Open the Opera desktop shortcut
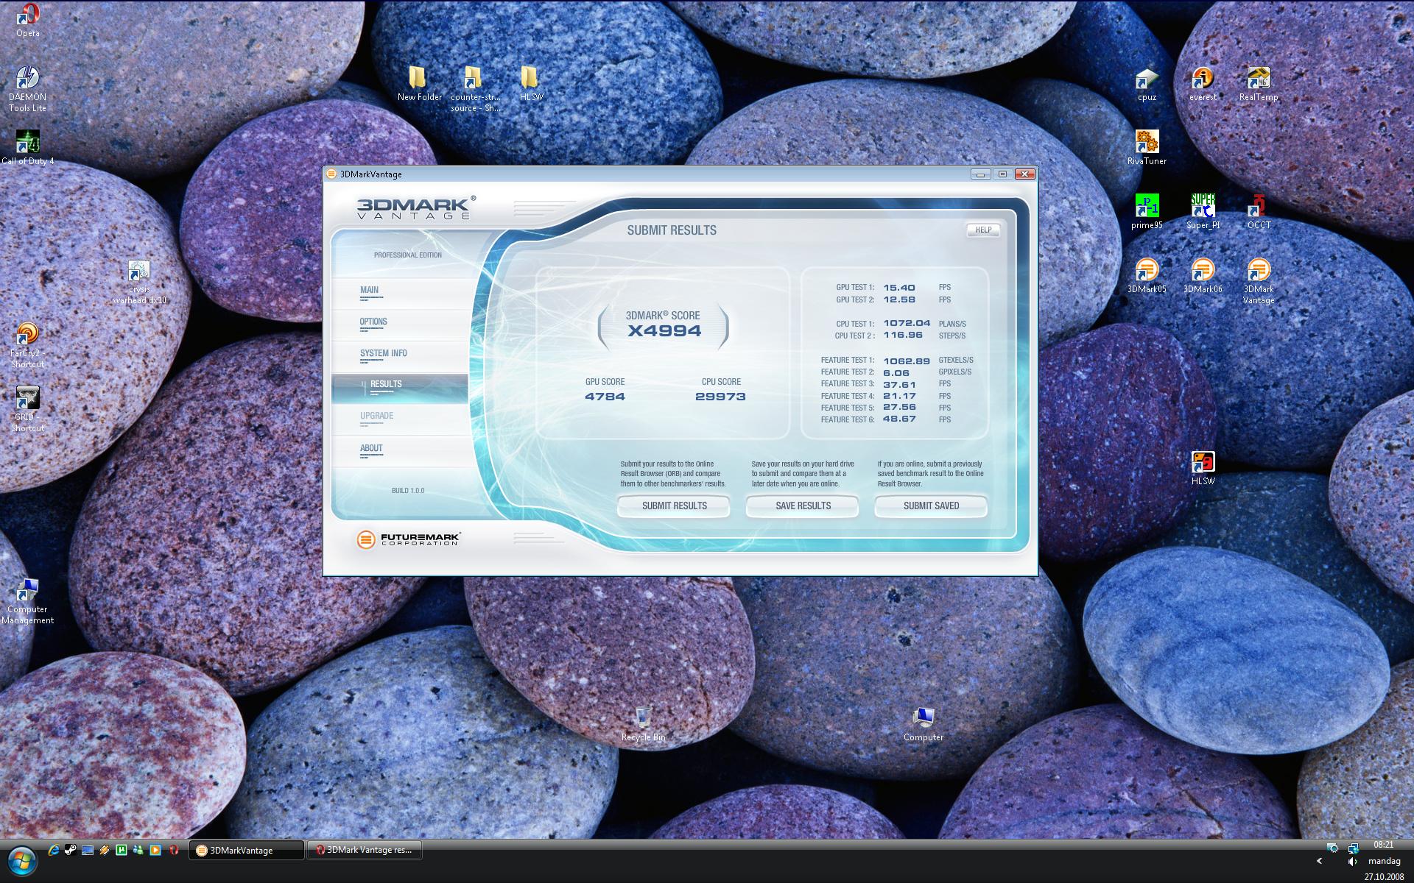 point(28,20)
